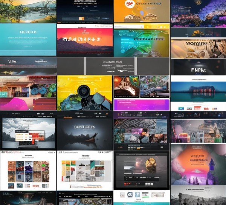Screen dimensions: 226x205
Task: Select the purple gradient banner strip
Action: click(141, 105)
